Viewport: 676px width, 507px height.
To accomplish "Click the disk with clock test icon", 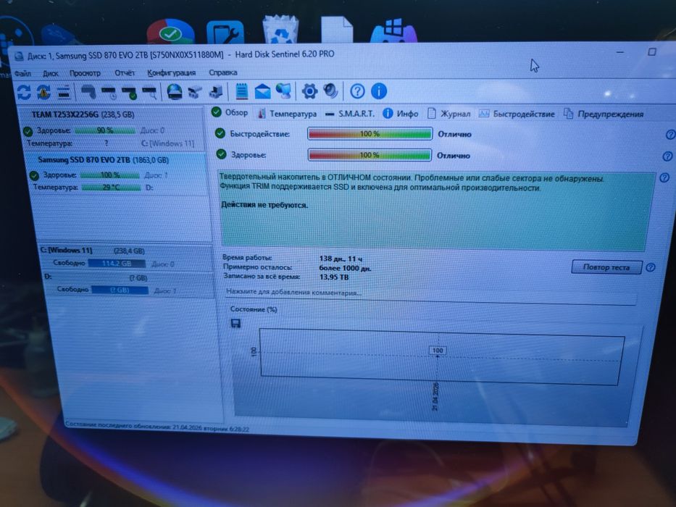I will (x=109, y=92).
